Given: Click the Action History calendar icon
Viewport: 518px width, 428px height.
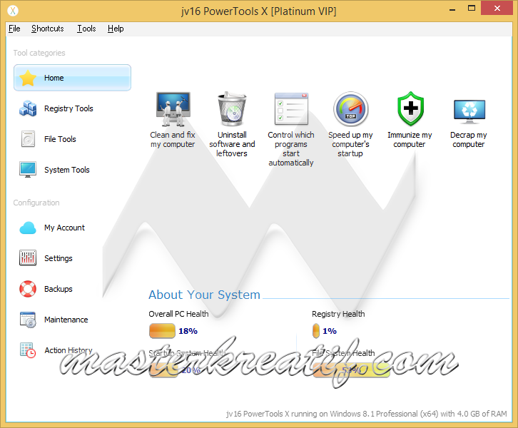Looking at the screenshot, I should point(28,350).
